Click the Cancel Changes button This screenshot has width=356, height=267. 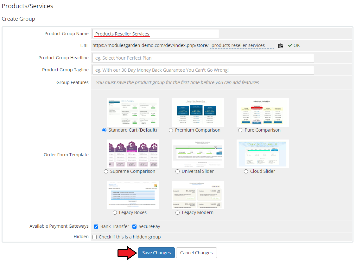pos(196,253)
